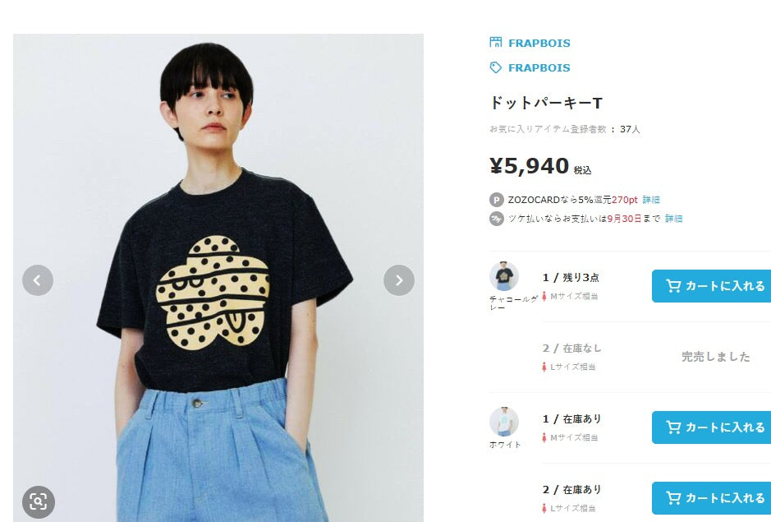The image size is (771, 522).
Task: Select the チャコールグレー color thumbnail
Action: click(x=504, y=276)
